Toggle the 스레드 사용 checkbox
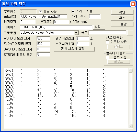 coord(73,11)
